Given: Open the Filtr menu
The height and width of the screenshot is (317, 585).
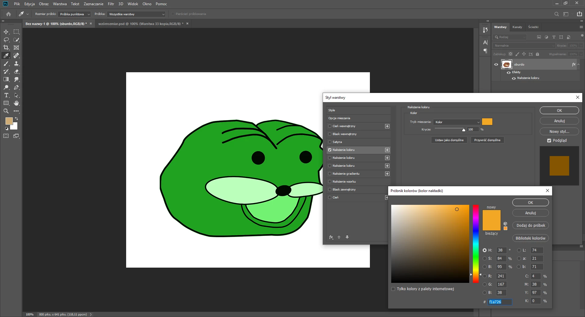Looking at the screenshot, I should (111, 4).
